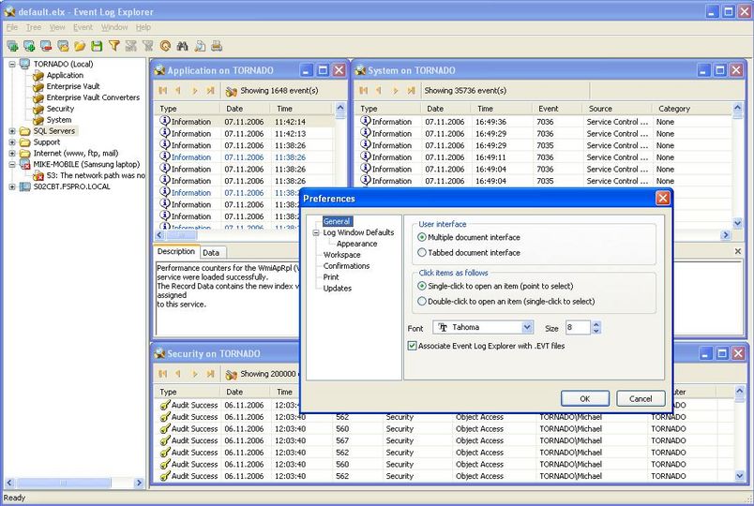Toggle Associate Event Log Explorer with .EVT files

pos(413,346)
